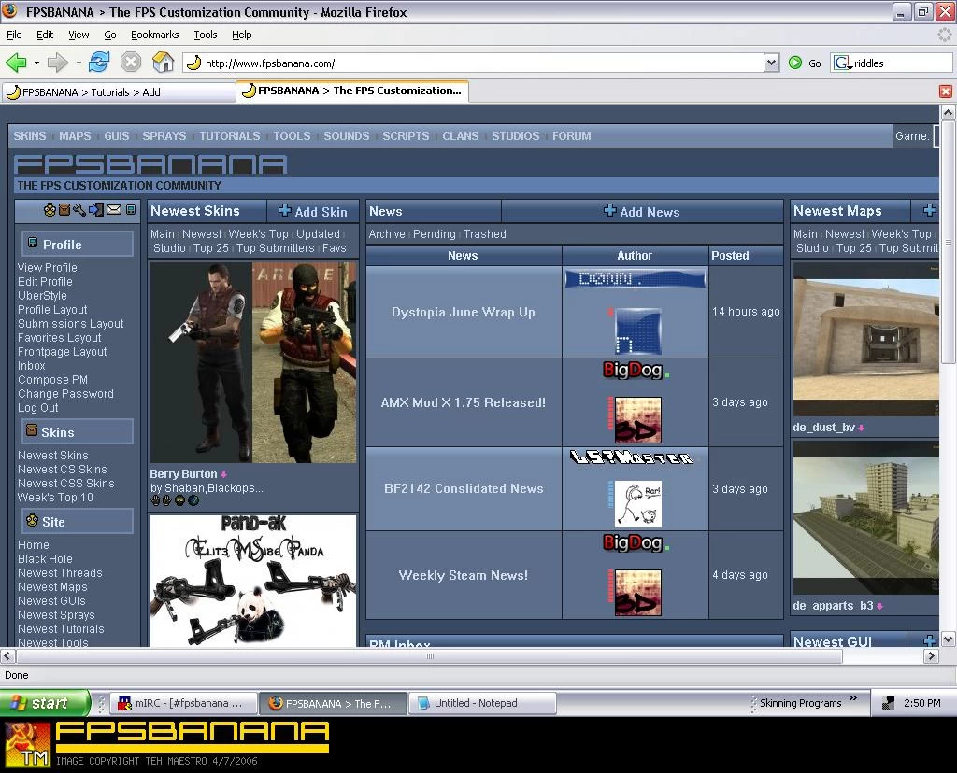Open the Dystopia June Wrap Up news article
The width and height of the screenshot is (957, 773).
point(463,312)
